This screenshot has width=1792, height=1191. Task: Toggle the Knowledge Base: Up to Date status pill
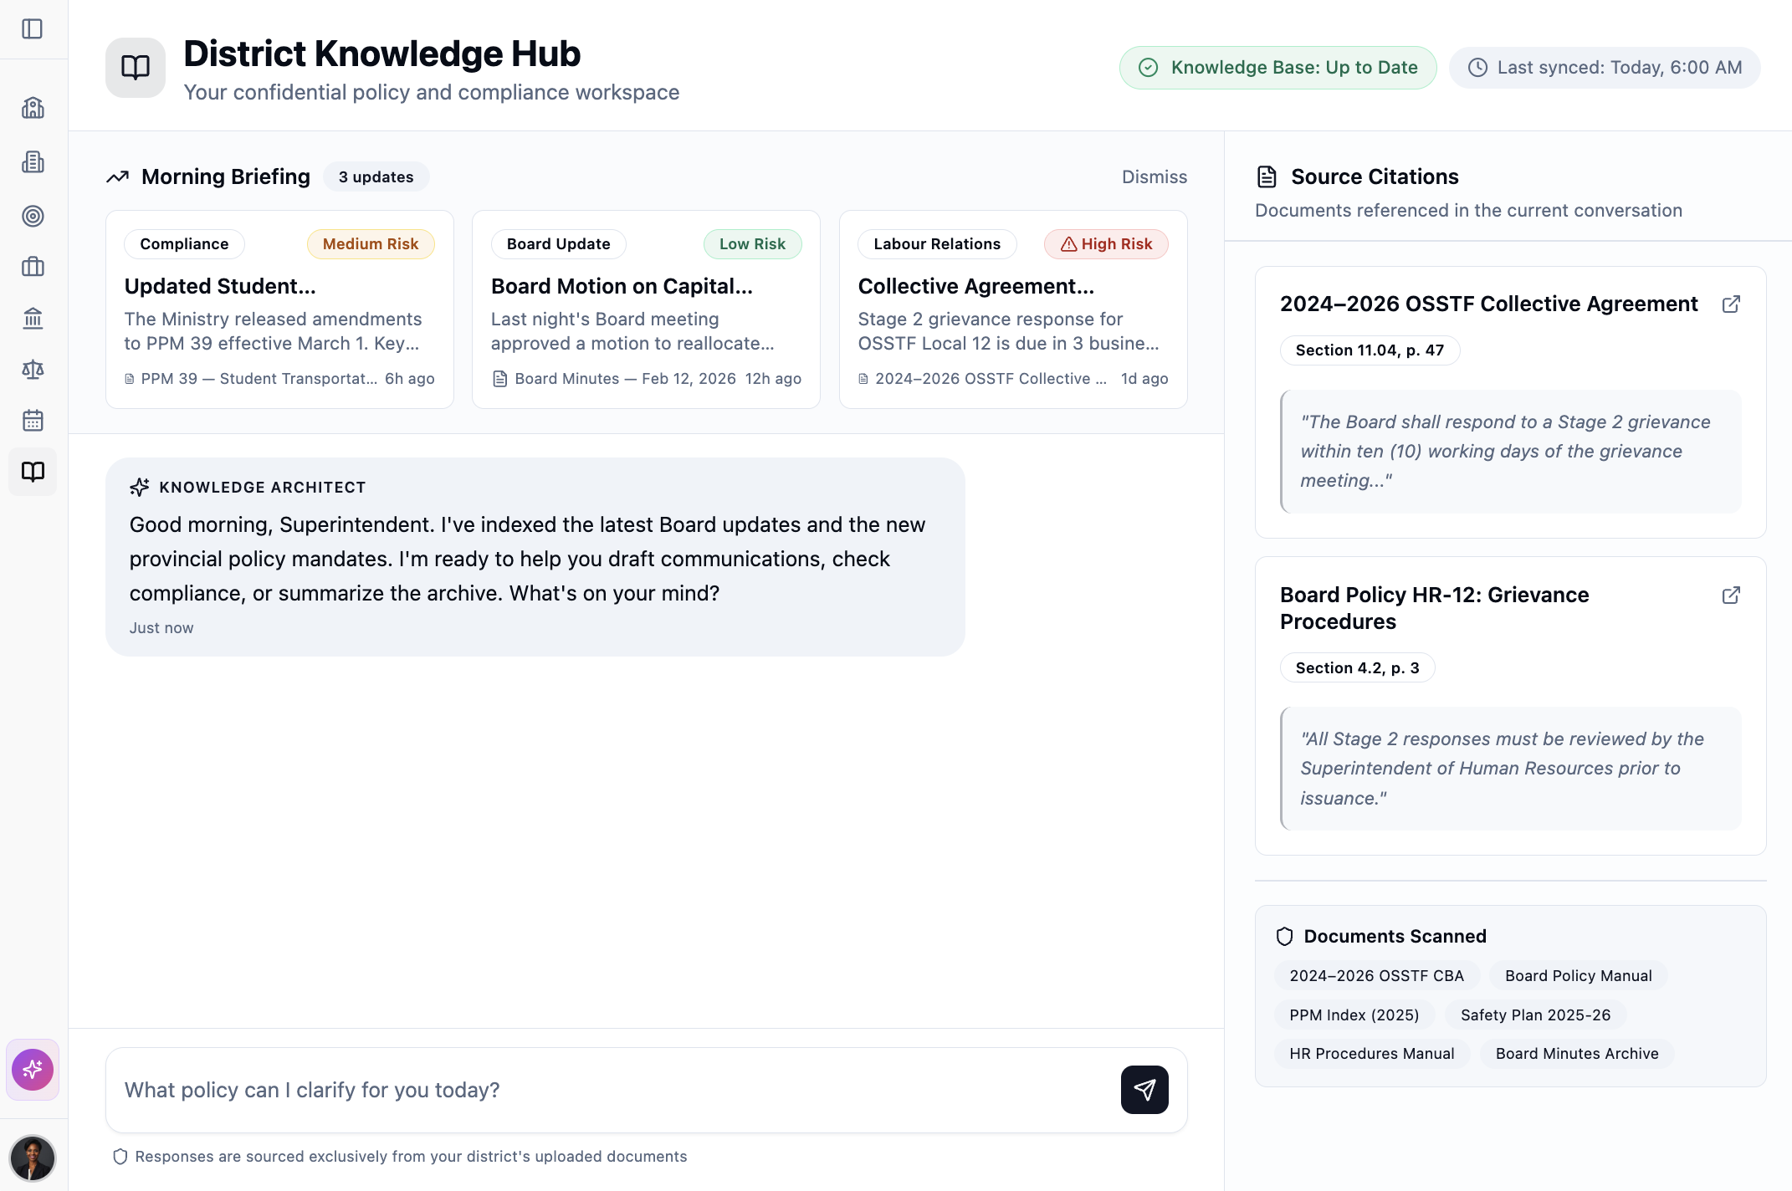[1277, 67]
